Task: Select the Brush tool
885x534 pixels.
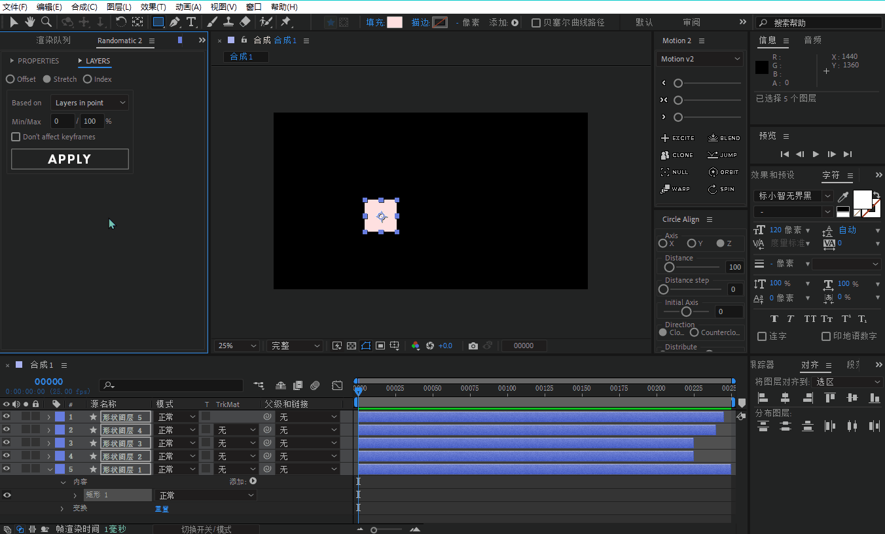Action: click(x=213, y=22)
